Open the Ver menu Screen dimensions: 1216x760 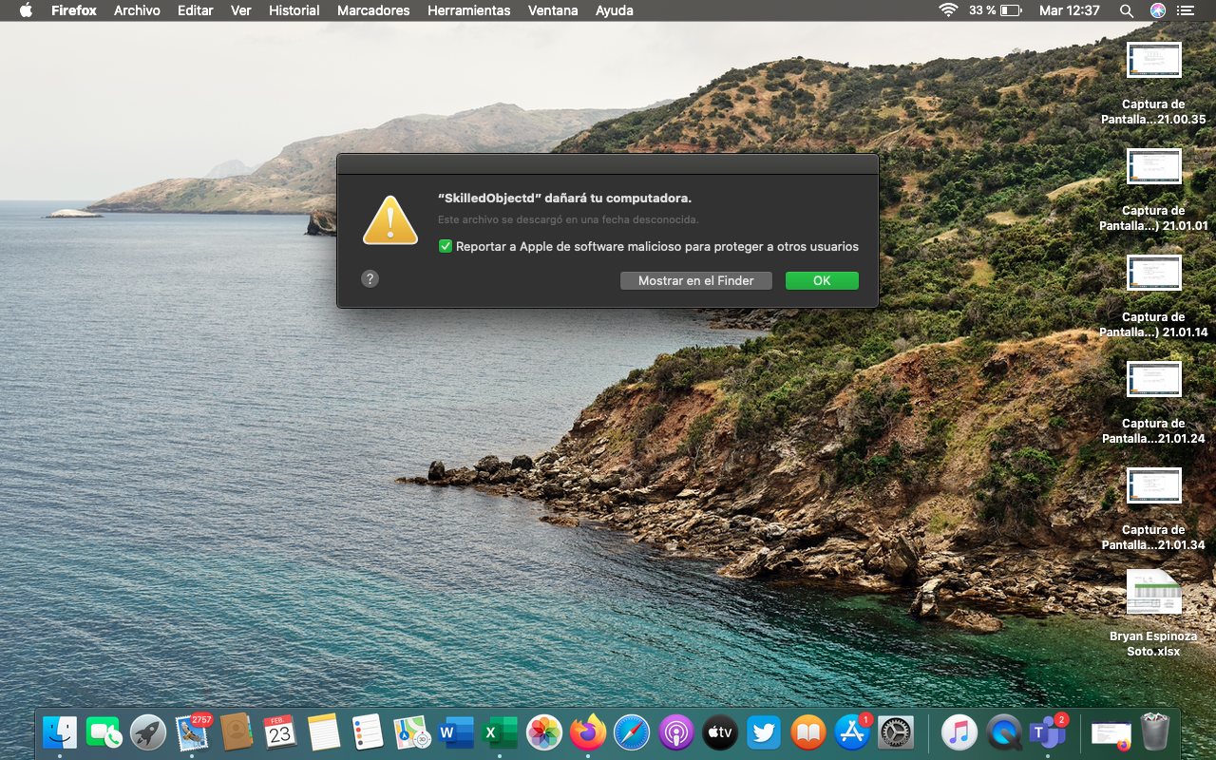[x=241, y=10]
